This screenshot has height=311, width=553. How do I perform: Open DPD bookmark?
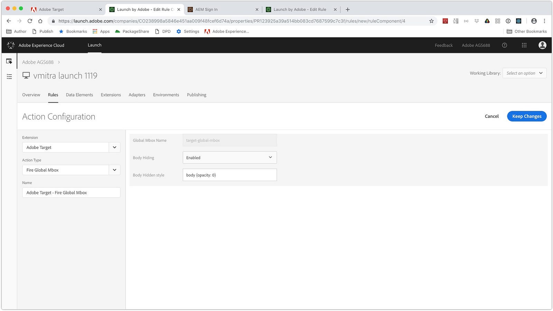(x=163, y=31)
